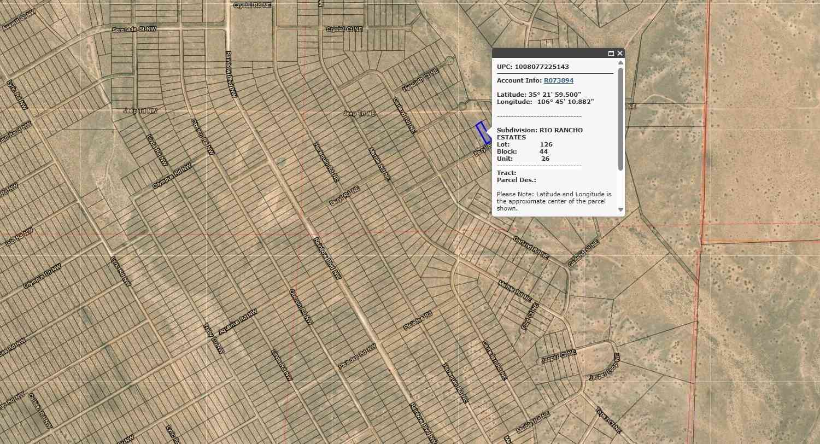Screen dimensions: 820x444
Task: Click the Flint Ct NE road label
Action: click(x=530, y=317)
